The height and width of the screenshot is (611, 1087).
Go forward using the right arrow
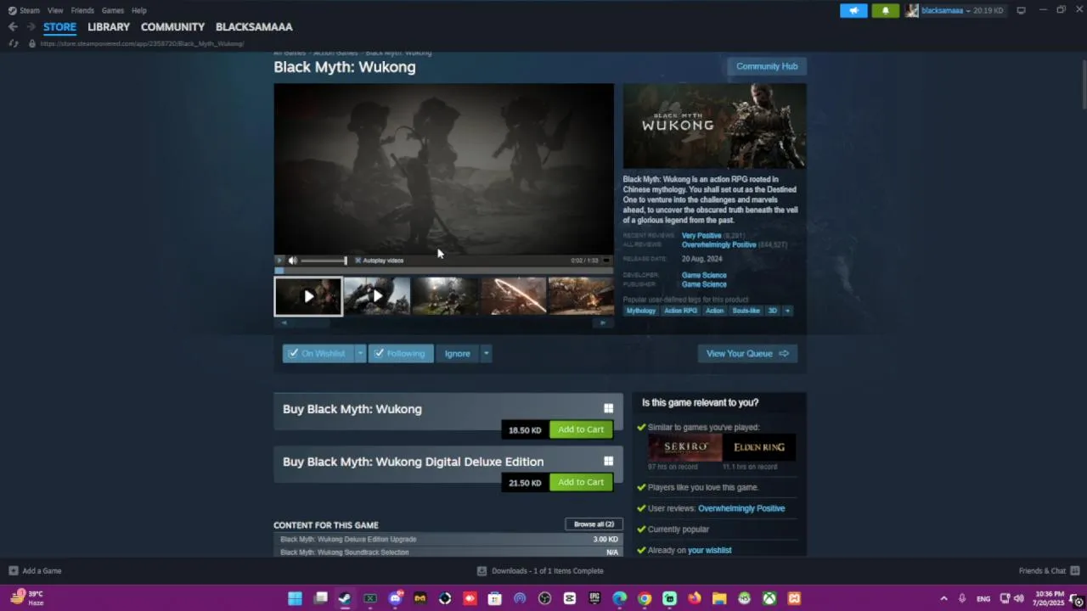click(x=31, y=27)
